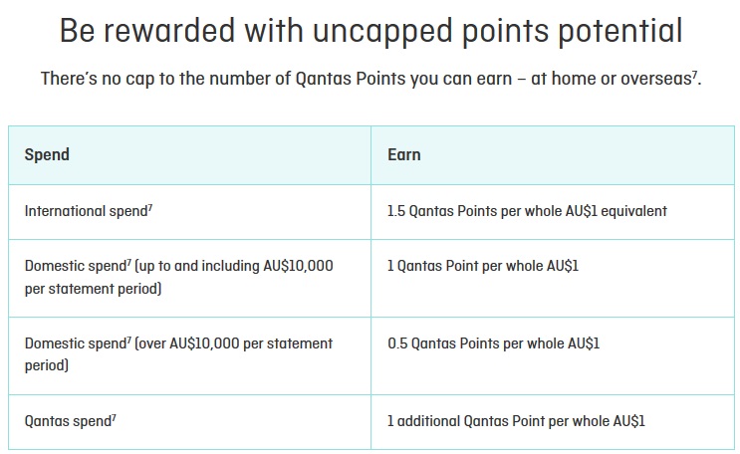Click the '1 additional Qantas Point per whole AU$1' cell
740x454 pixels.
[x=516, y=421]
